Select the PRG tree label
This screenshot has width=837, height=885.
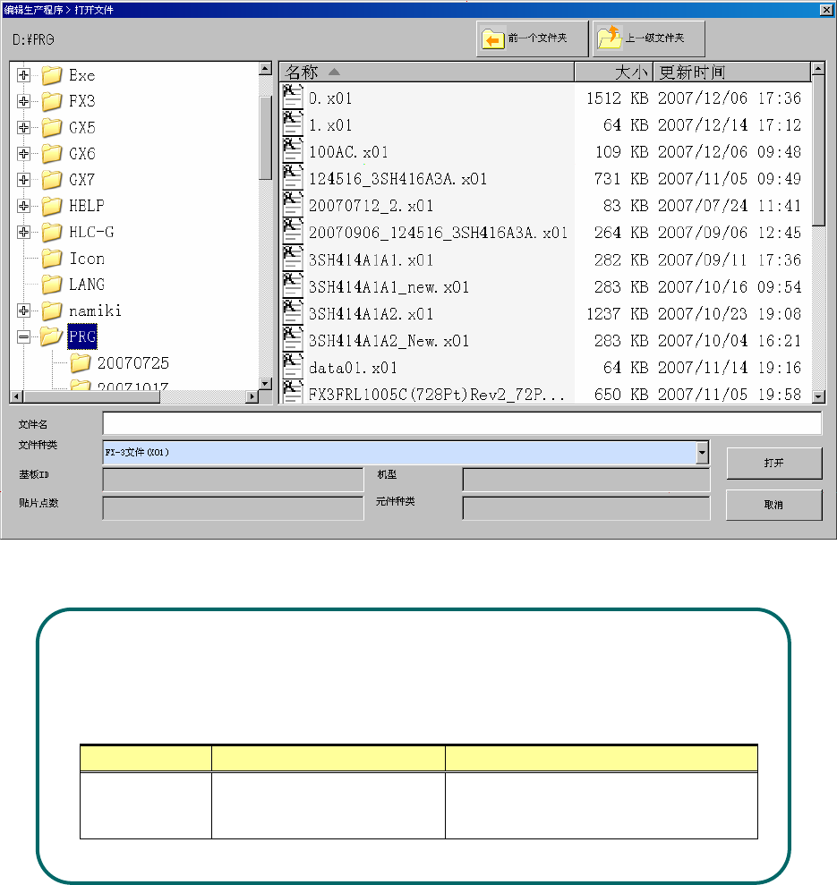(x=82, y=337)
